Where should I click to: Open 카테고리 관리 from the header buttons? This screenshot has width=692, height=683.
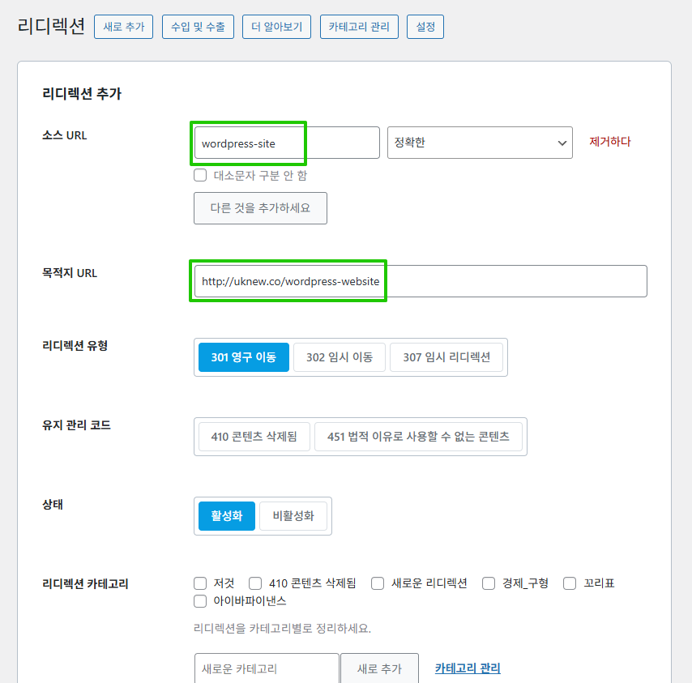pyautogui.click(x=359, y=27)
